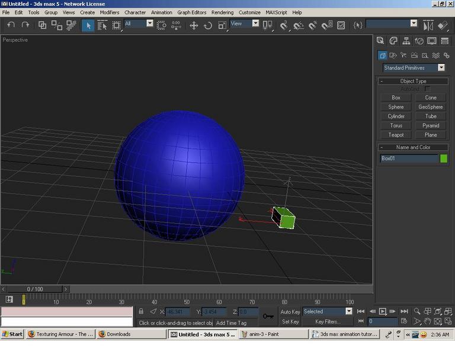Click the Select Object arrow tool
Viewport: 455px width, 355px height.
tap(88, 25)
